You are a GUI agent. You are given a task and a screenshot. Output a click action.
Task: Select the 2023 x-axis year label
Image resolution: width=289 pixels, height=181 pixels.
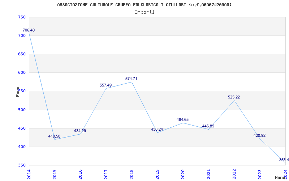coord(260,174)
